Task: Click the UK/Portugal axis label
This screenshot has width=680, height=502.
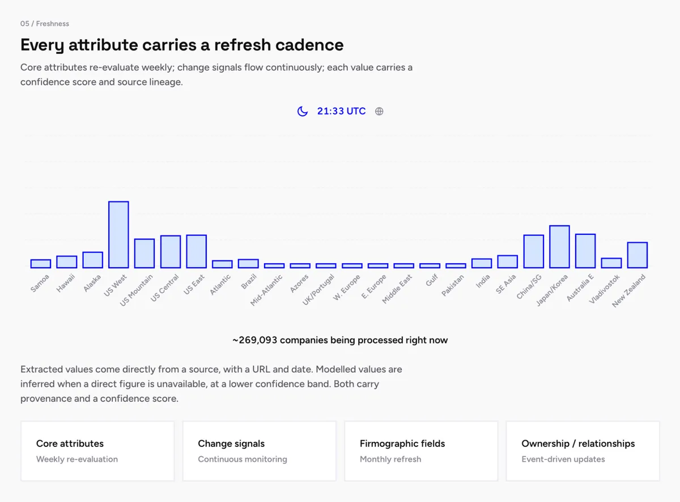Action: click(318, 290)
